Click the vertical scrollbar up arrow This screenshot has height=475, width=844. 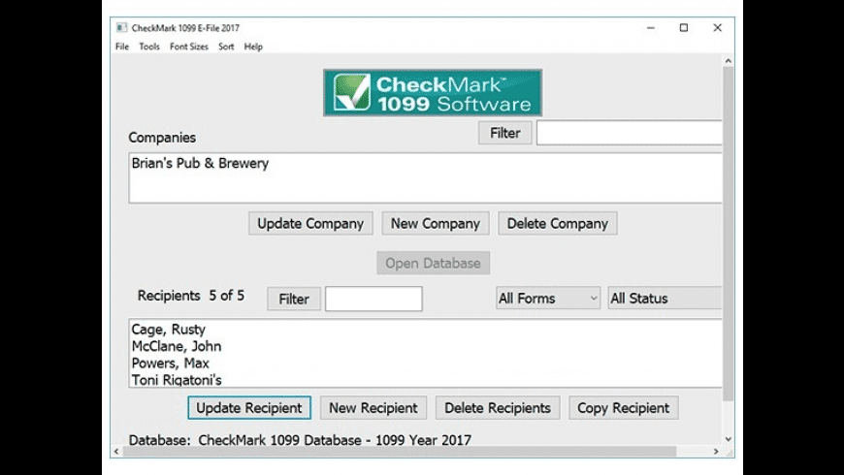click(729, 61)
